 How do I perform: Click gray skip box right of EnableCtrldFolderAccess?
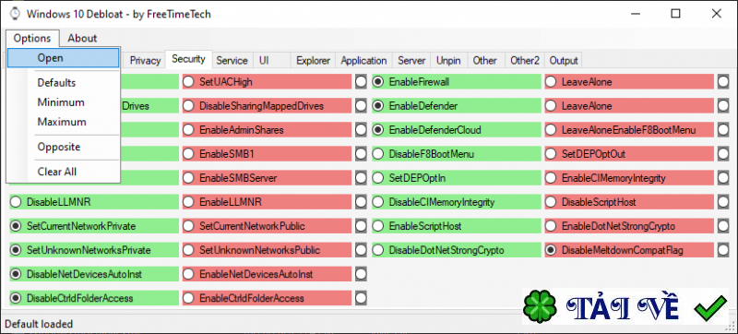pos(361,298)
